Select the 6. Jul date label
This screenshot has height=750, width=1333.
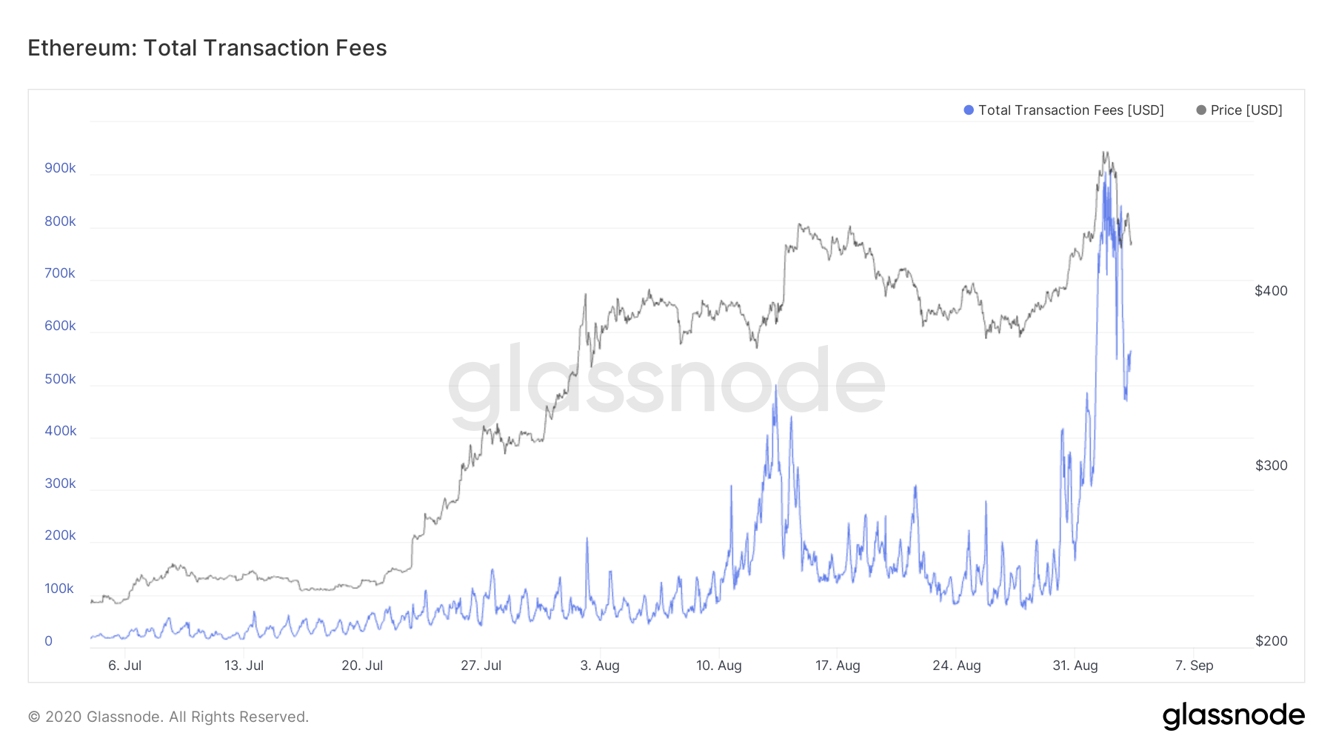pos(124,666)
